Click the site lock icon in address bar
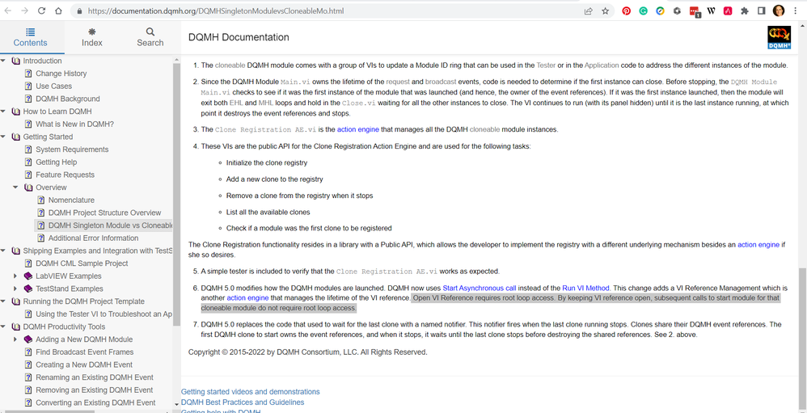The height and width of the screenshot is (413, 807). click(78, 11)
